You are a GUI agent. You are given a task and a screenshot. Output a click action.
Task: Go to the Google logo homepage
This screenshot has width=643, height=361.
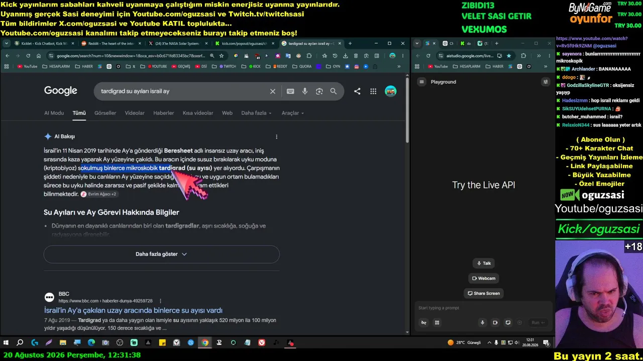click(x=60, y=91)
